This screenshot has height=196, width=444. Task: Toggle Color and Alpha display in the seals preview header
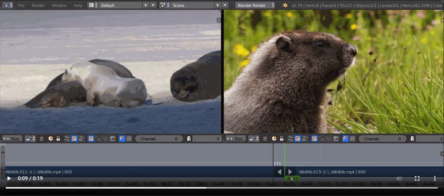tap(122, 139)
